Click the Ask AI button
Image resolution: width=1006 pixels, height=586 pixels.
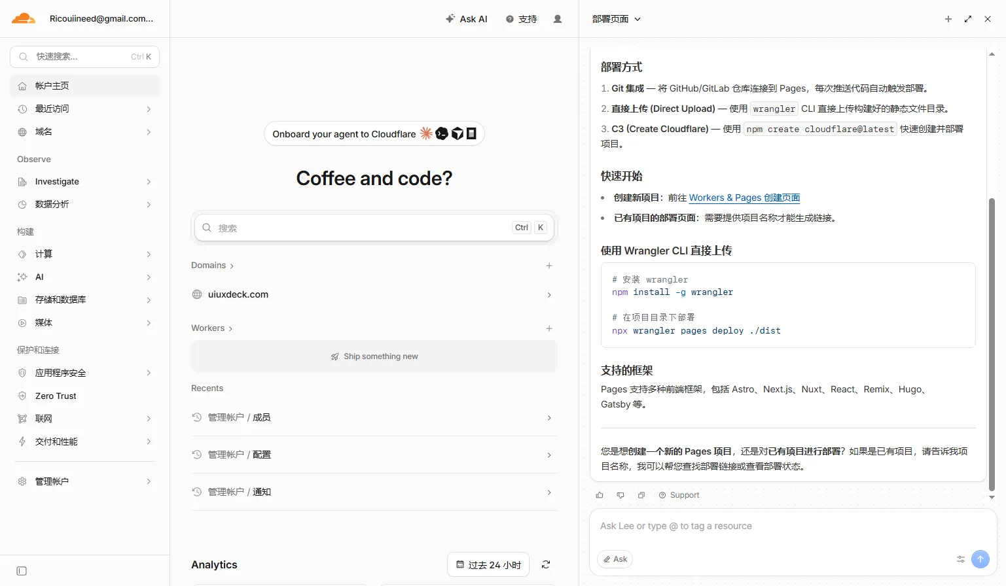(467, 19)
